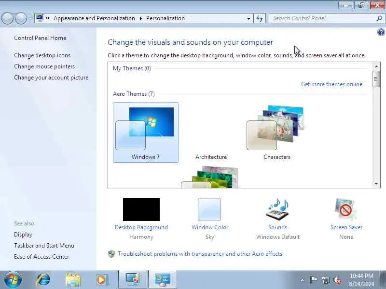Click the Back navigation arrow button
Viewport: 386px width, 289px height.
(7, 18)
